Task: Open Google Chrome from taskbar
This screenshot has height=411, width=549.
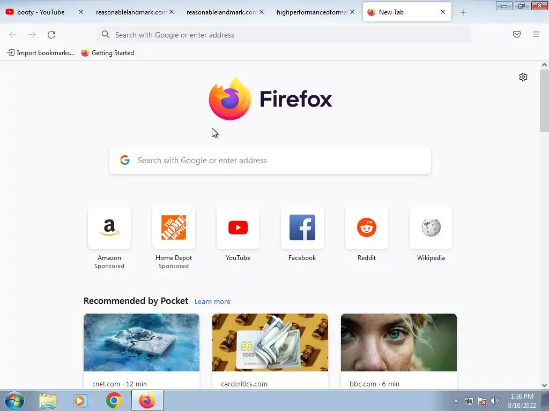Action: 114,400
